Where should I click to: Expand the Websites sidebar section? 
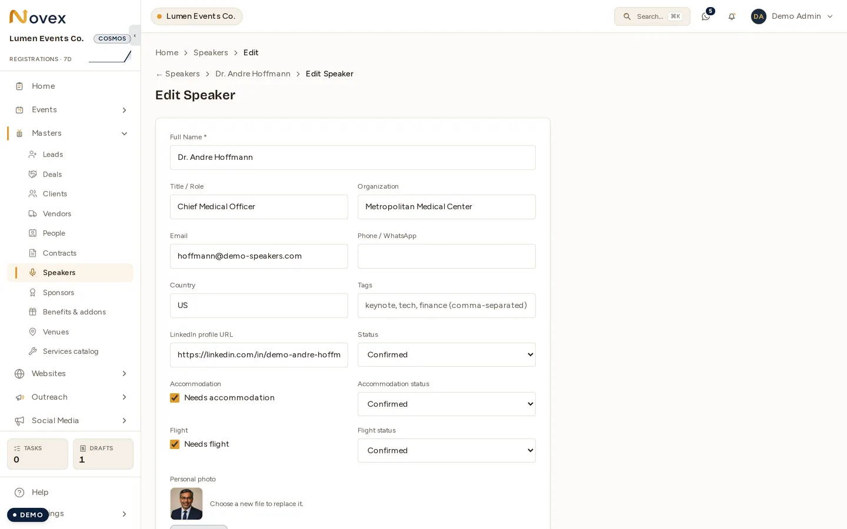pos(71,374)
